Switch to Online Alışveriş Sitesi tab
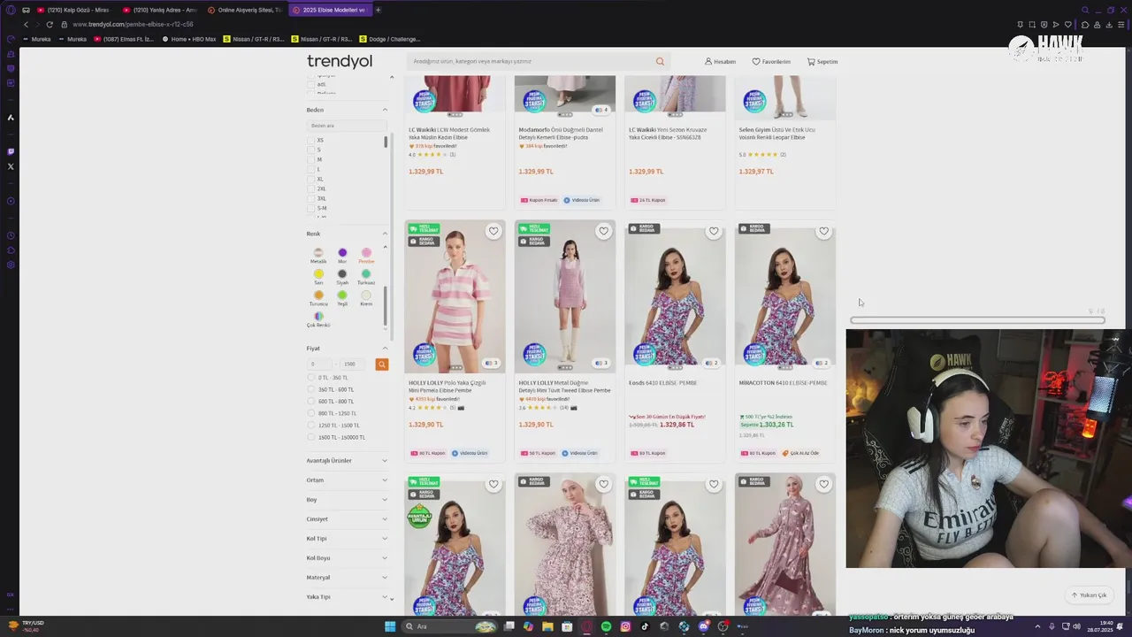 (x=245, y=10)
